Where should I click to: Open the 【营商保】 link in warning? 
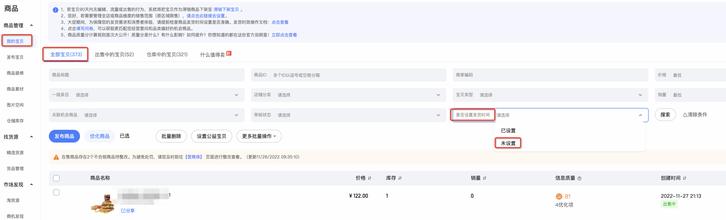[194, 157]
